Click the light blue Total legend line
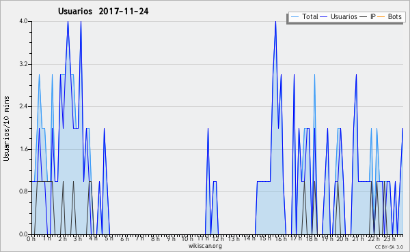 click(x=295, y=17)
